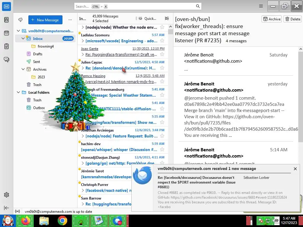Star the huggingface/transformers Draft message
The width and height of the screenshot is (303, 227).
pyautogui.click(x=162, y=54)
